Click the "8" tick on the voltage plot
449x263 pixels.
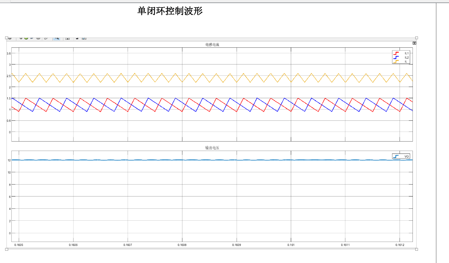[x=10, y=185]
